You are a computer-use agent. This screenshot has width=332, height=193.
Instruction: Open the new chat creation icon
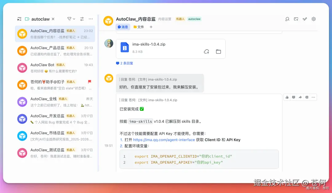[296, 19]
